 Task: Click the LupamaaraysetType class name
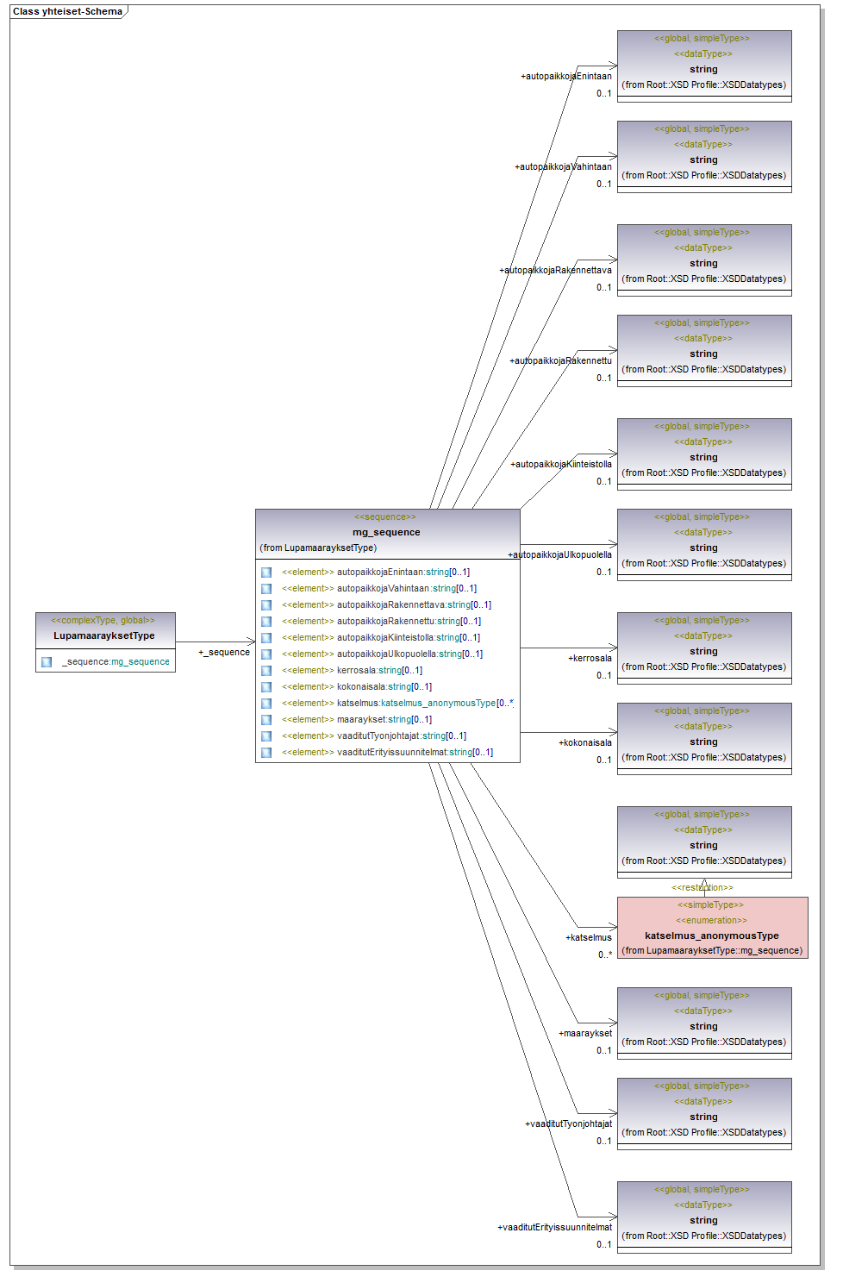click(104, 635)
